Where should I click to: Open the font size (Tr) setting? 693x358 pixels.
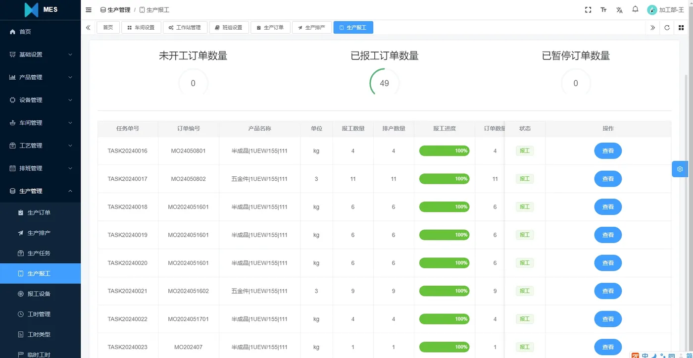pyautogui.click(x=603, y=9)
